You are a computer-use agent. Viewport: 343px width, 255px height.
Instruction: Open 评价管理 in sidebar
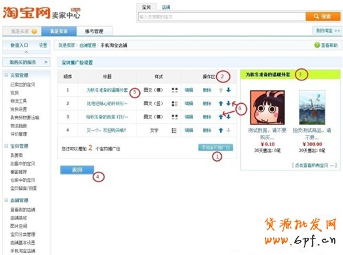(x=19, y=134)
